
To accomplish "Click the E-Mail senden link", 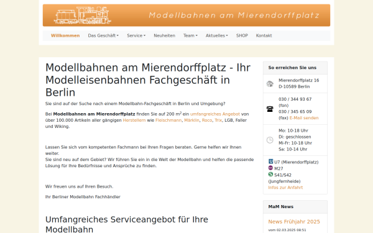I will pos(304,118).
